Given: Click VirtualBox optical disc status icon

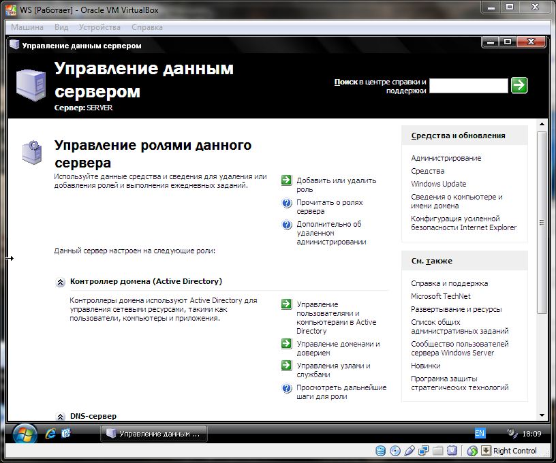Looking at the screenshot, I should click(x=395, y=451).
